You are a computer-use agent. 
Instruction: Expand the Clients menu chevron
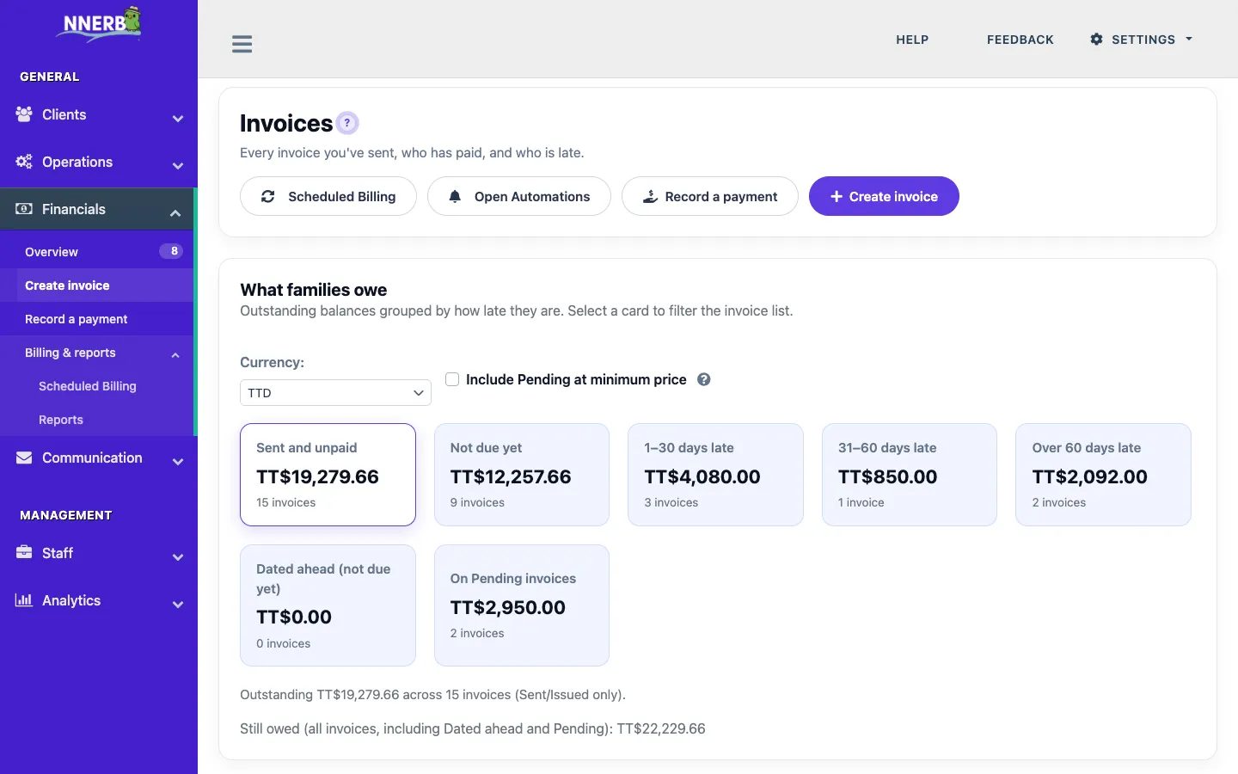[178, 119]
